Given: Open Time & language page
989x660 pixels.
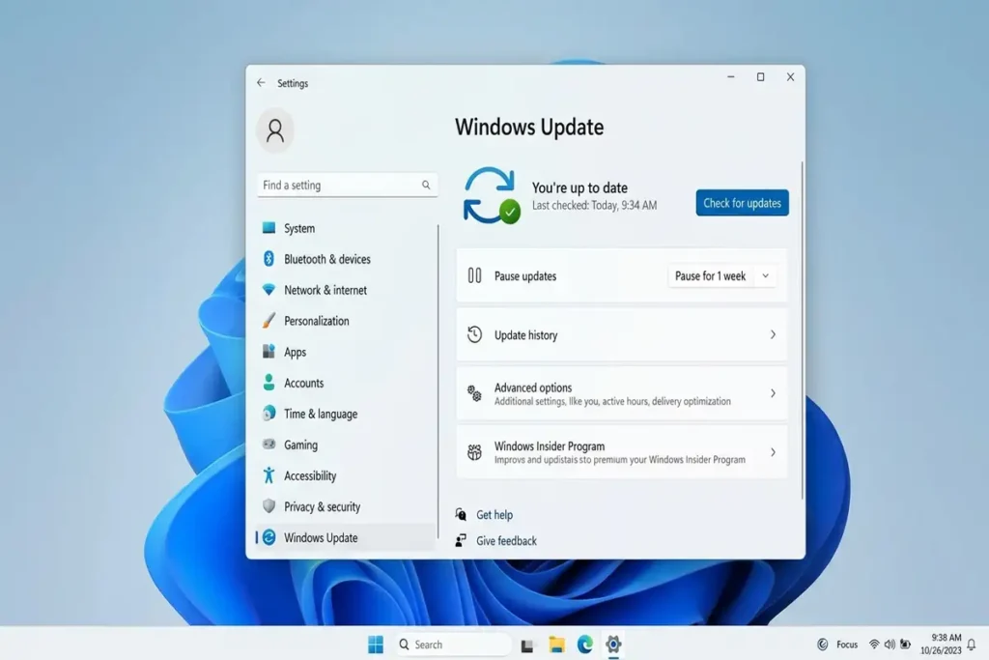Looking at the screenshot, I should [346, 414].
